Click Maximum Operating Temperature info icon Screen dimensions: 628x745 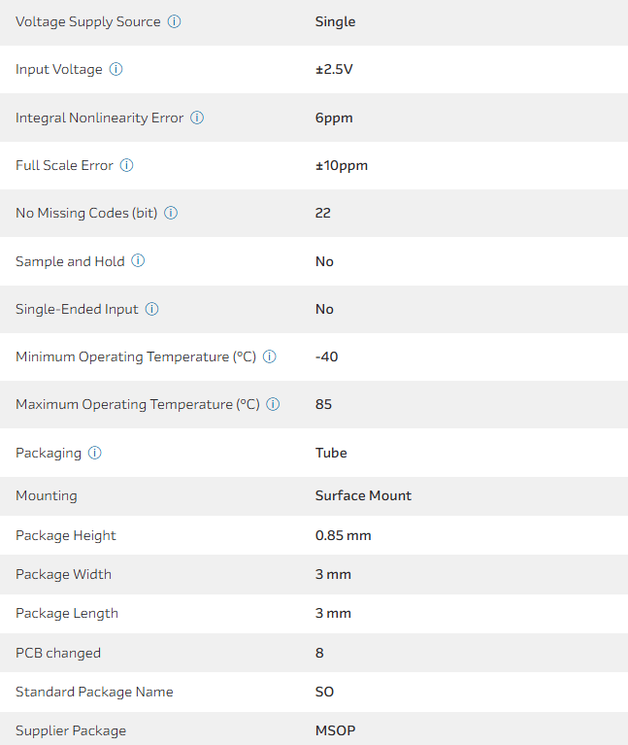(x=273, y=404)
